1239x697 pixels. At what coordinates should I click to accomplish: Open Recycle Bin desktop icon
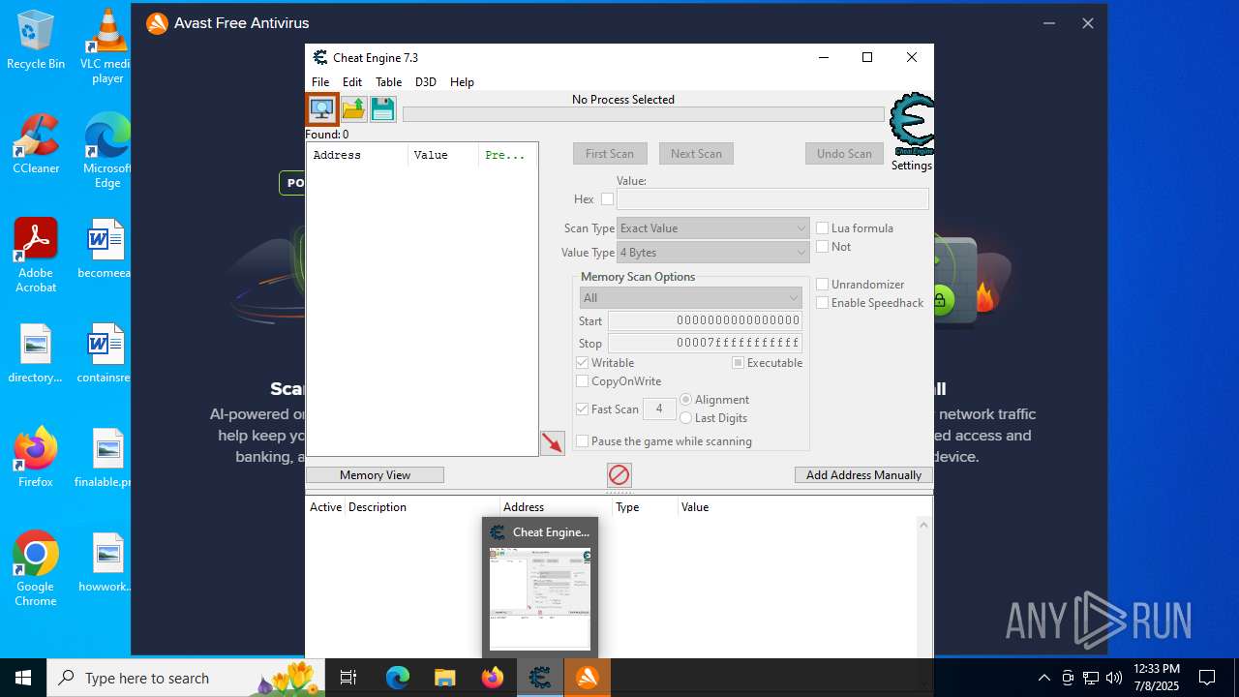pos(36,41)
